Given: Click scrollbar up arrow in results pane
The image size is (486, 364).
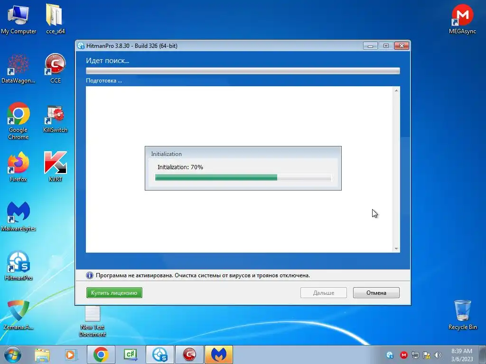Looking at the screenshot, I should (x=396, y=91).
